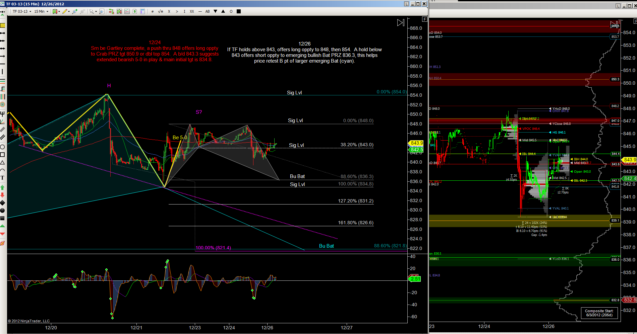Click the black square color swatch in toolbar
637x334 pixels.
(x=239, y=11)
